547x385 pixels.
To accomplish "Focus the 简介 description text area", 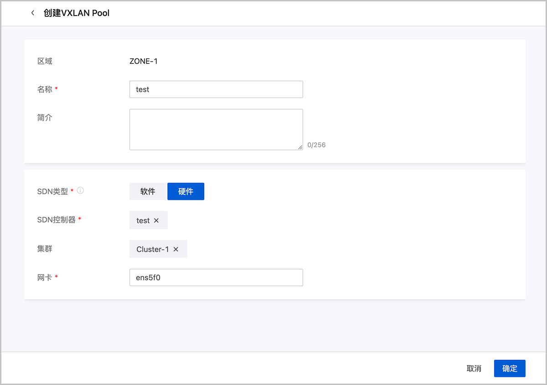I will click(216, 129).
